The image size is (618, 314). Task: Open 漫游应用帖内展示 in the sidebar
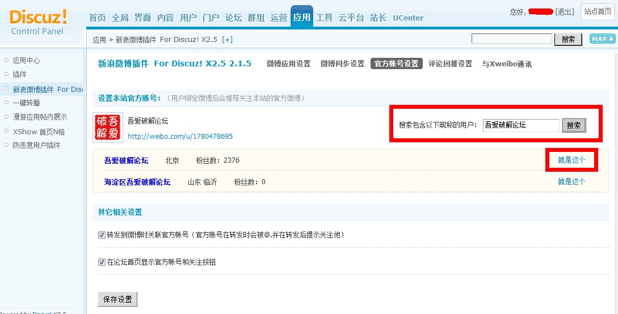(40, 117)
